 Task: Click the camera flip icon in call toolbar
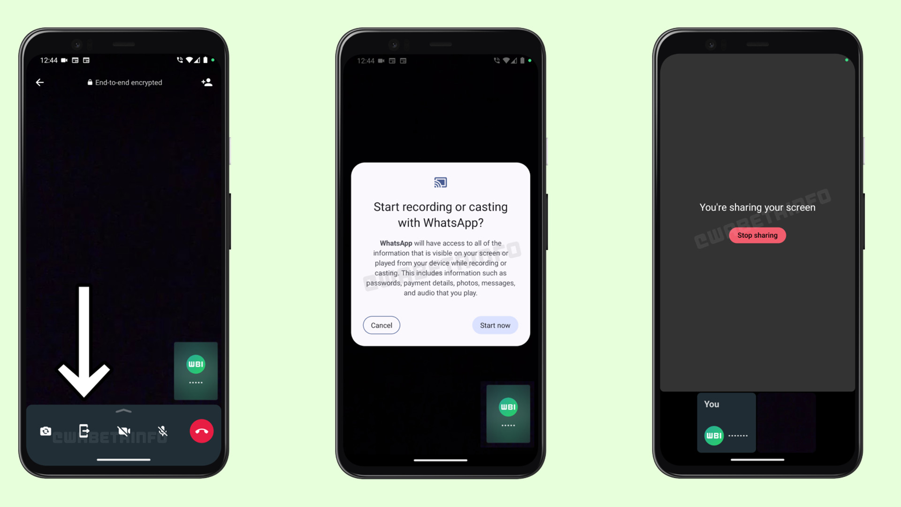[x=46, y=431]
